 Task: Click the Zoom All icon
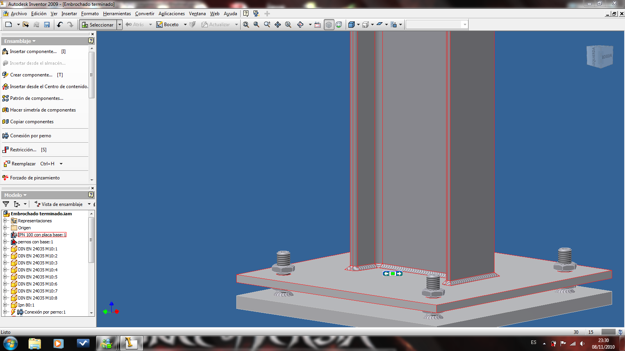(246, 25)
